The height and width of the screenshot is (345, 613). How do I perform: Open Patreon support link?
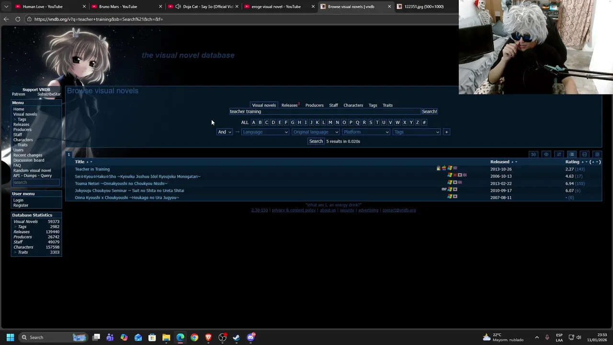click(x=18, y=94)
